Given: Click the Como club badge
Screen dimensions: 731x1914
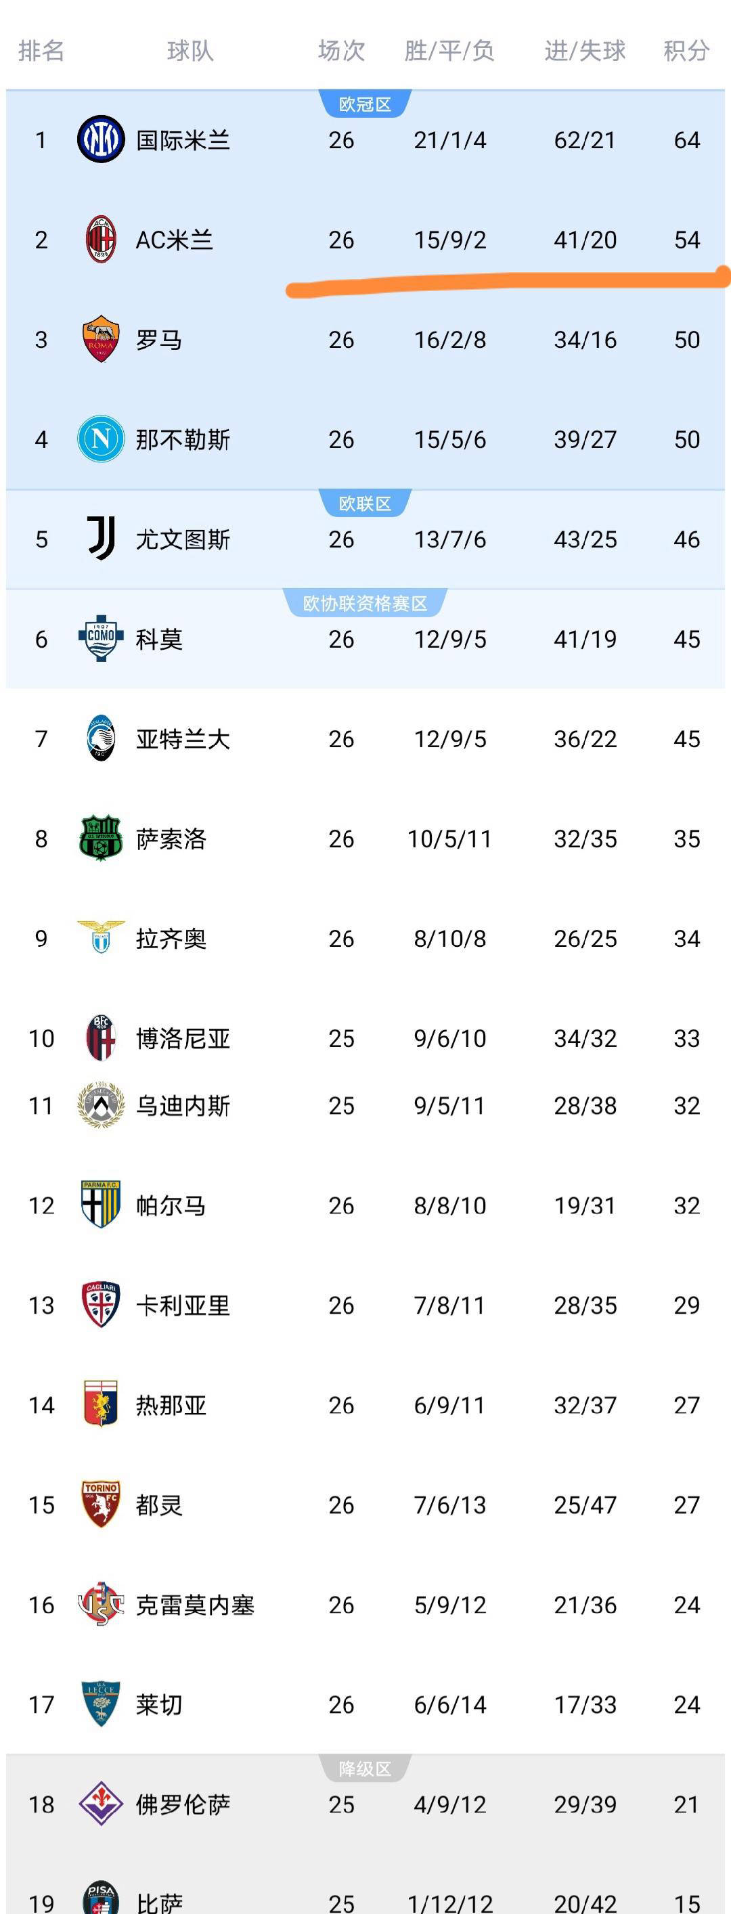Looking at the screenshot, I should click(101, 638).
